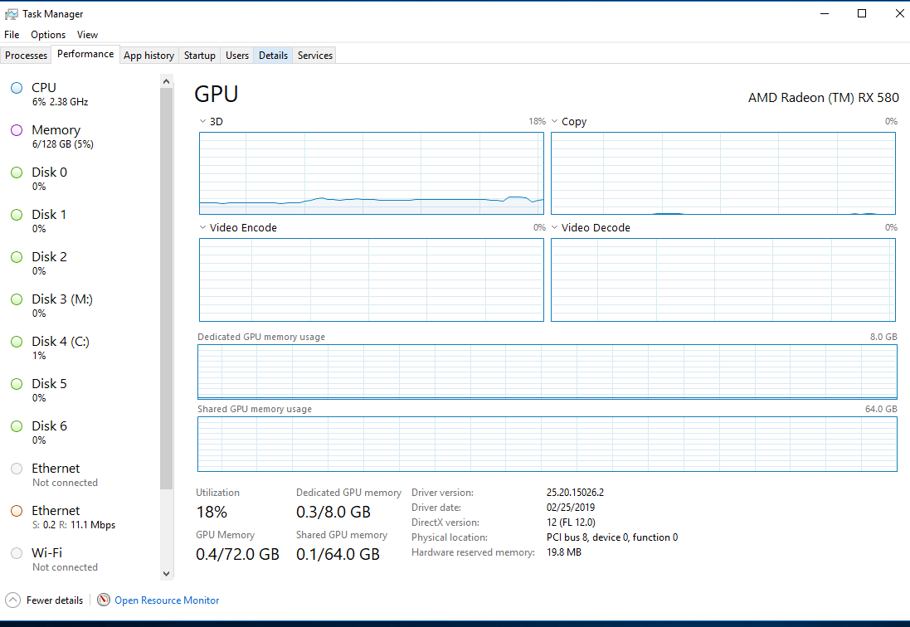Click the grey circle of the disconnected Ethernet

click(x=17, y=469)
